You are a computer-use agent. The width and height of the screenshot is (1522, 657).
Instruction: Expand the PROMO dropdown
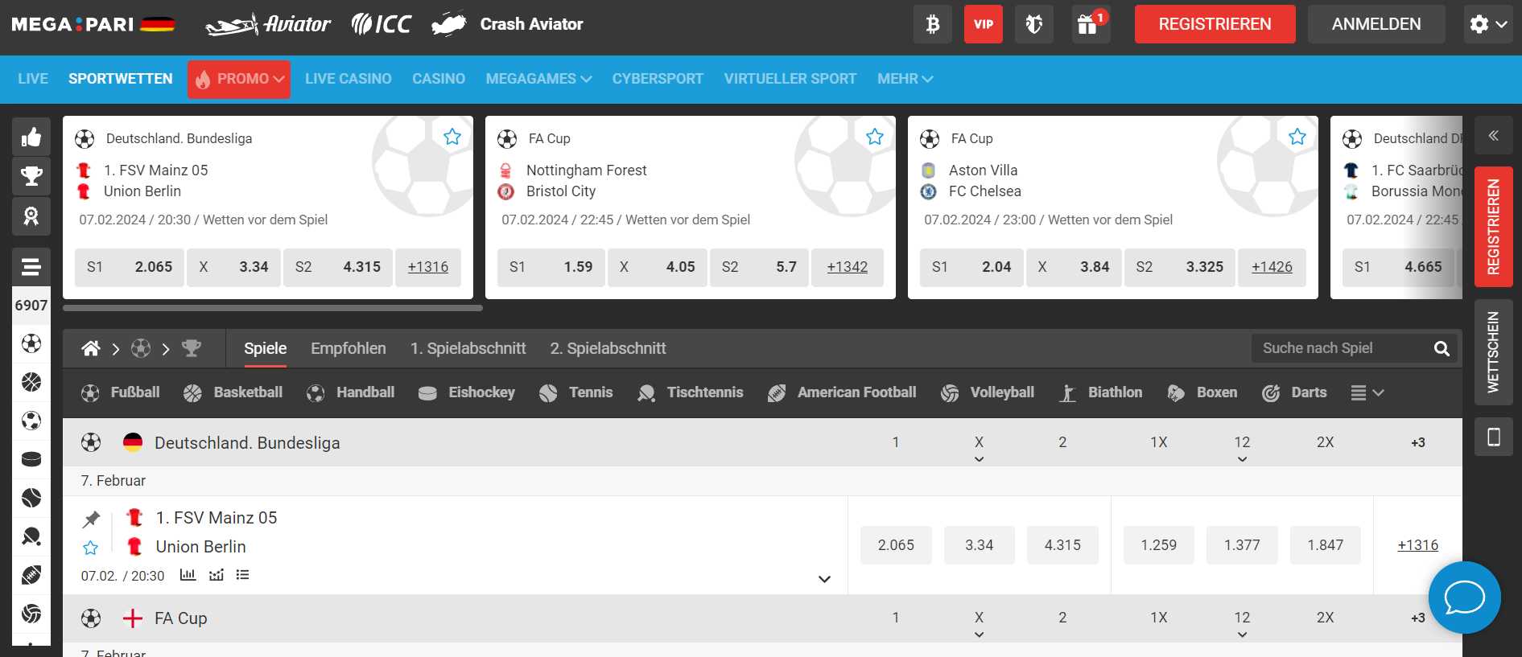pyautogui.click(x=239, y=79)
